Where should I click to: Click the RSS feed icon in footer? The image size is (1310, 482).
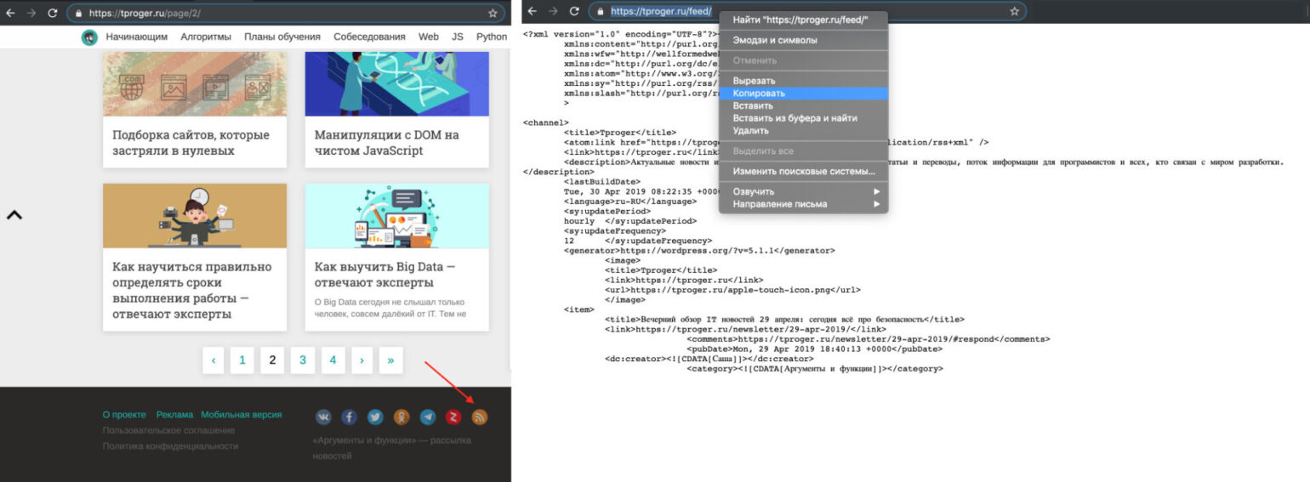[x=480, y=417]
